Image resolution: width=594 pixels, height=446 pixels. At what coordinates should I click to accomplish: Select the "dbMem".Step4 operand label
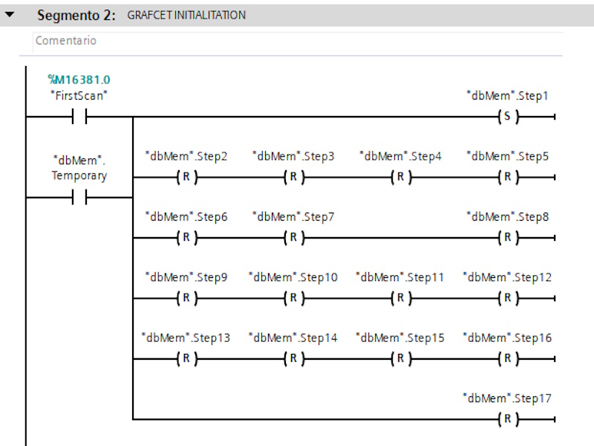click(x=400, y=156)
